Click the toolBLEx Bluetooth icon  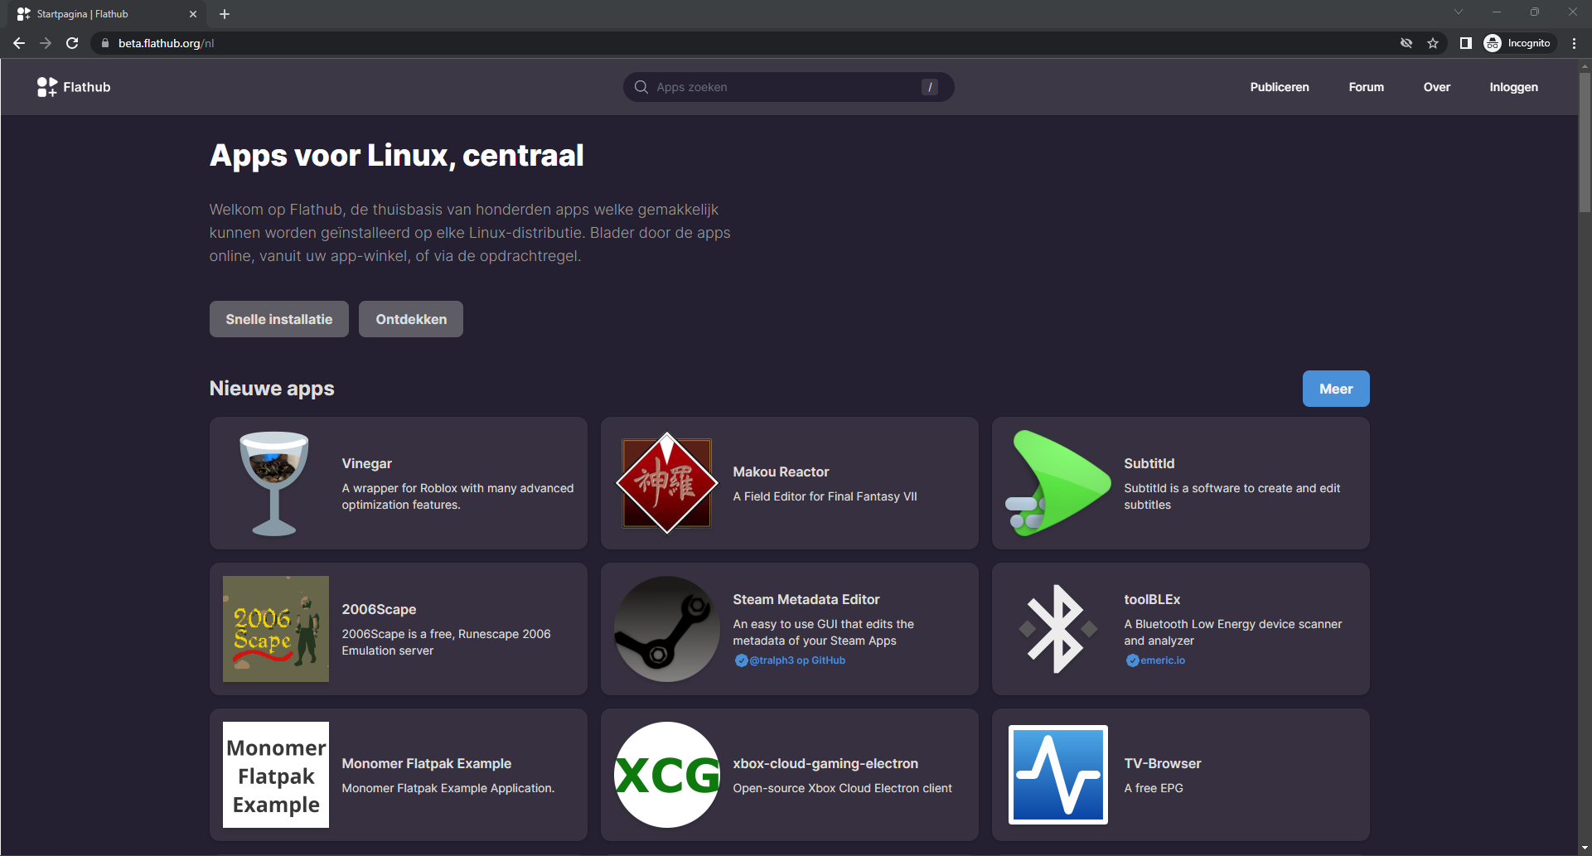pos(1057,629)
